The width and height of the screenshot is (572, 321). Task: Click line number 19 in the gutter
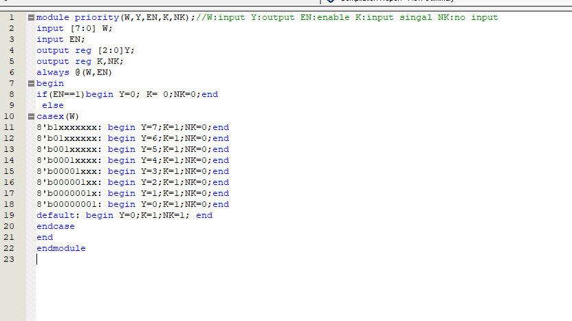pos(9,215)
